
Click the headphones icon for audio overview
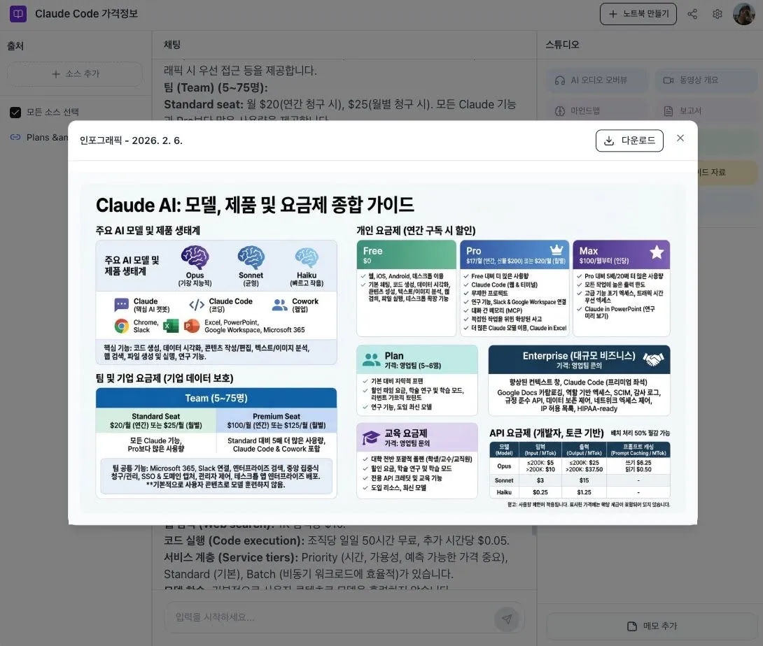click(560, 80)
